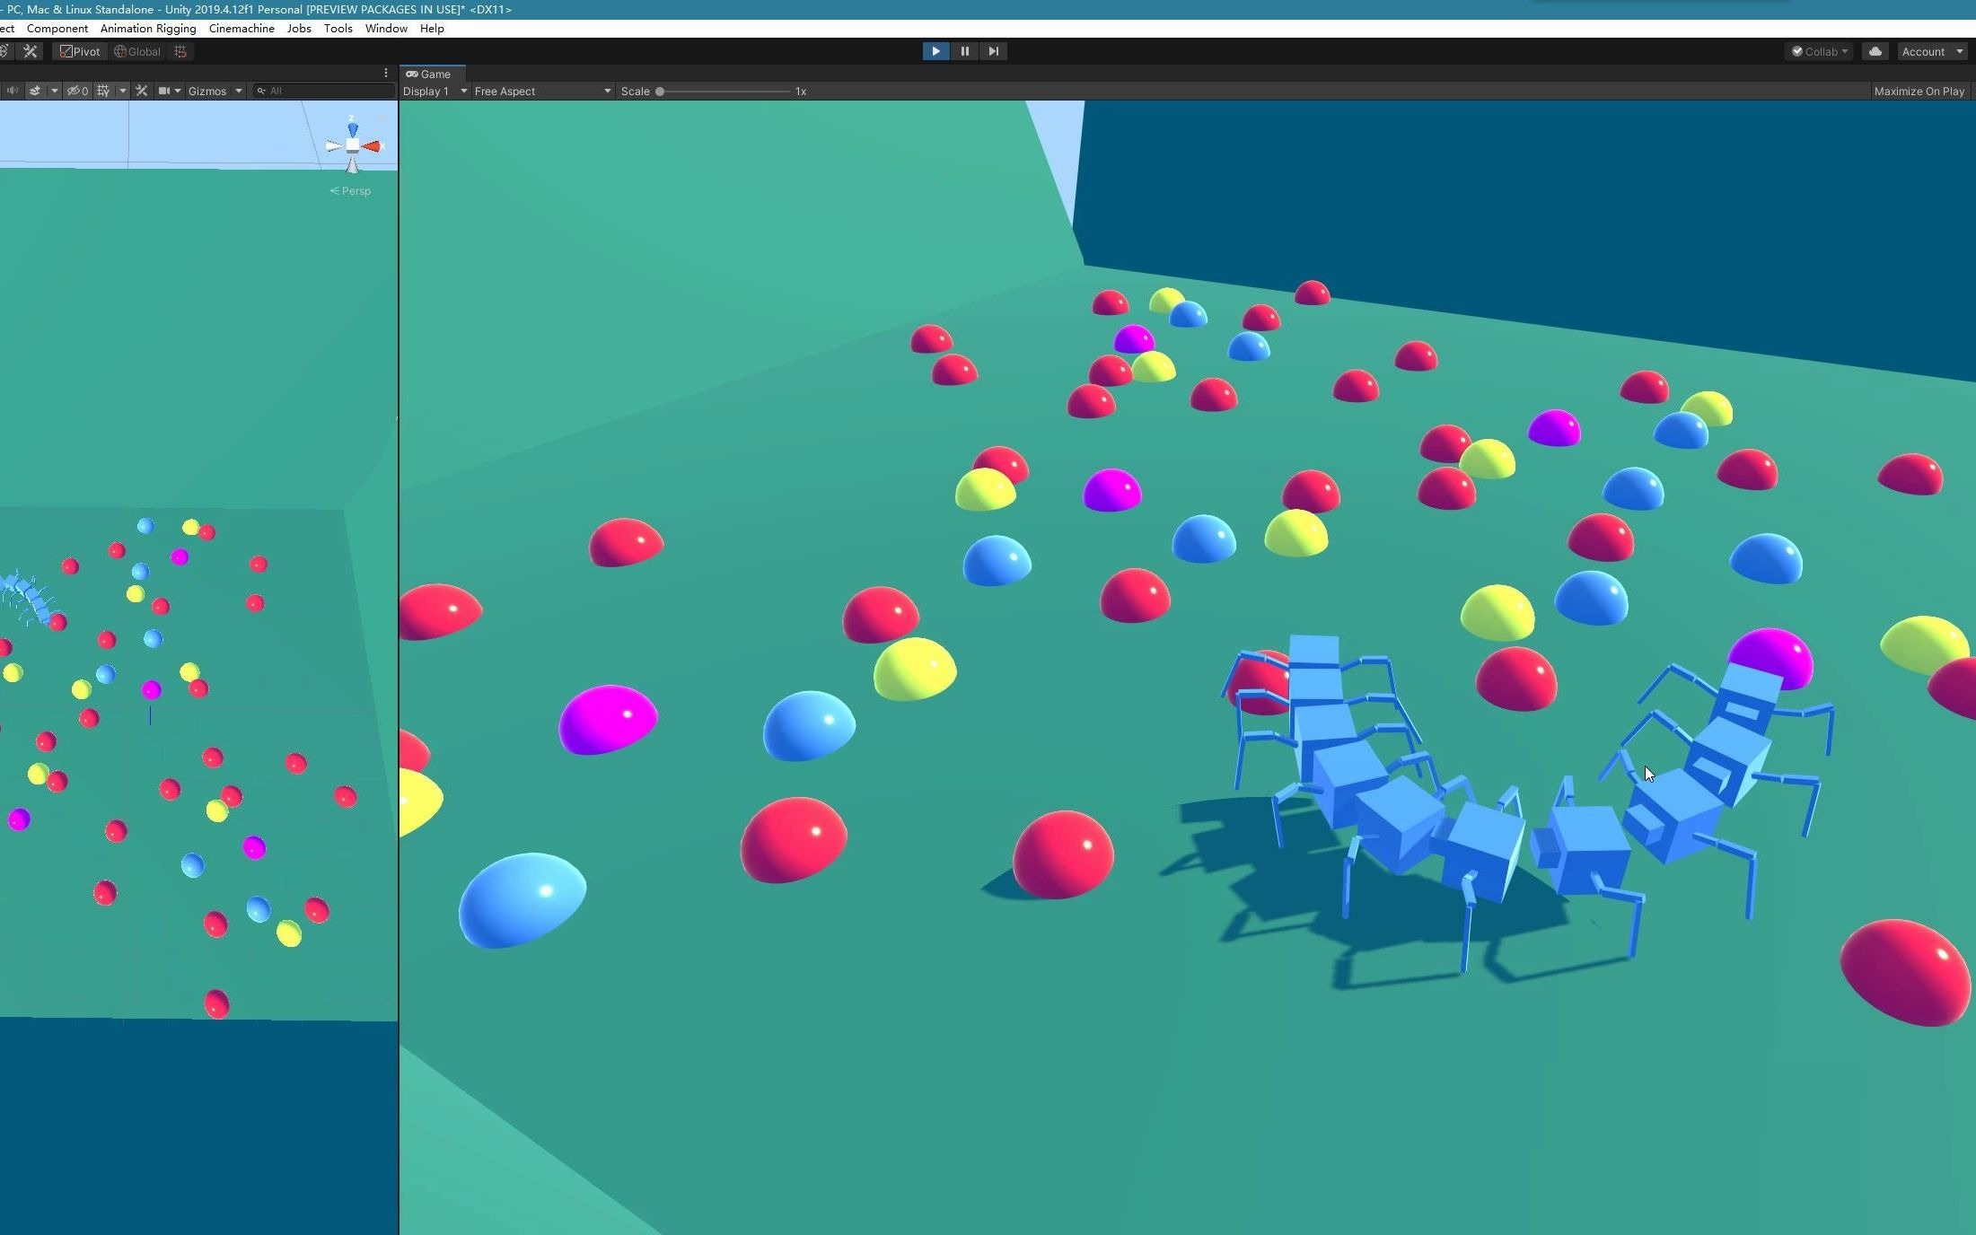Image resolution: width=1976 pixels, height=1235 pixels.
Task: Click the grid snapping icon near Global
Action: (180, 51)
